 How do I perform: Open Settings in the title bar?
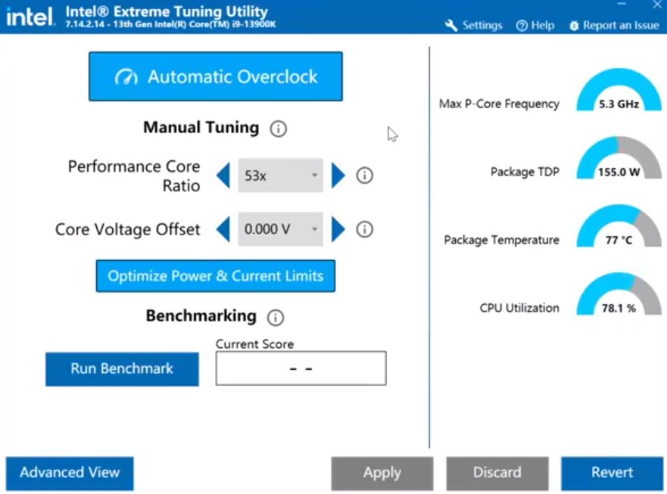coord(474,25)
